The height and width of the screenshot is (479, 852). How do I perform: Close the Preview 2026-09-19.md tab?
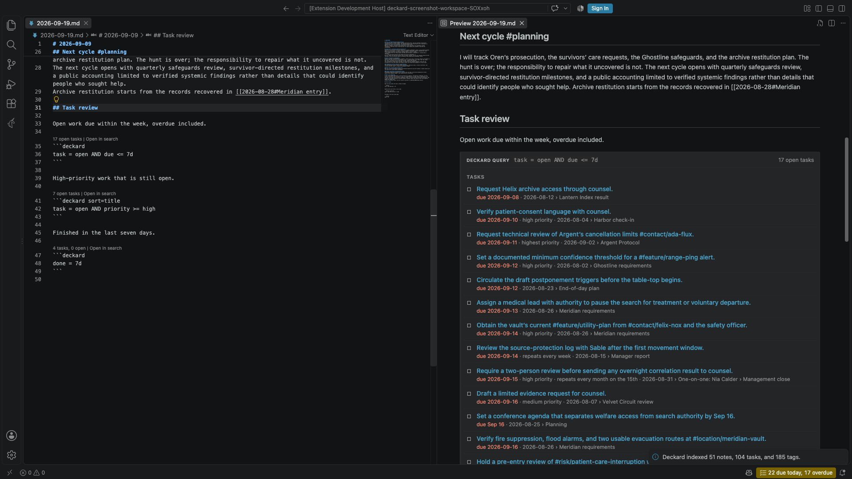tap(522, 23)
